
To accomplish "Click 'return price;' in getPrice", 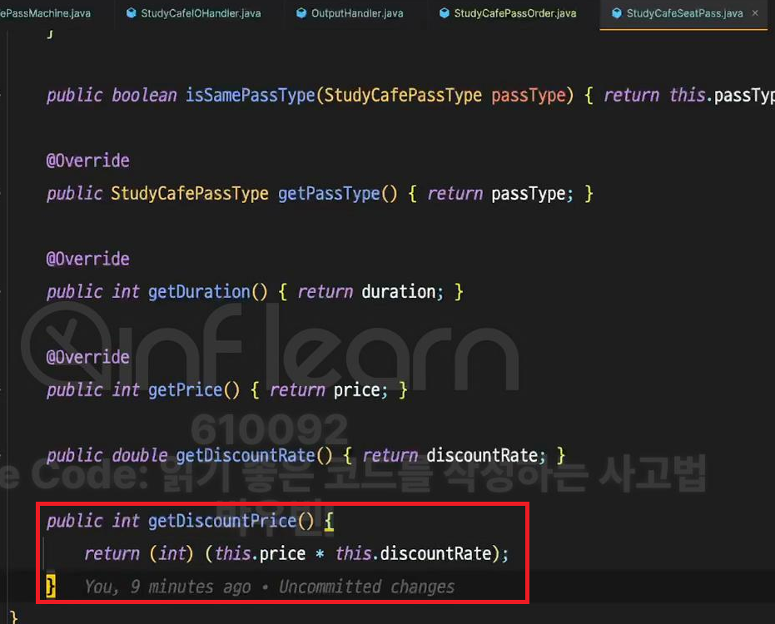I will 329,390.
